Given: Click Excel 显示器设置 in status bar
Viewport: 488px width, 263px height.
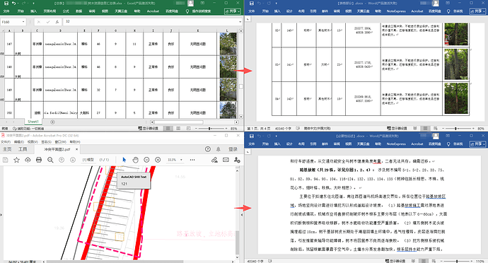Looking at the screenshot, I should pyautogui.click(x=148, y=128).
